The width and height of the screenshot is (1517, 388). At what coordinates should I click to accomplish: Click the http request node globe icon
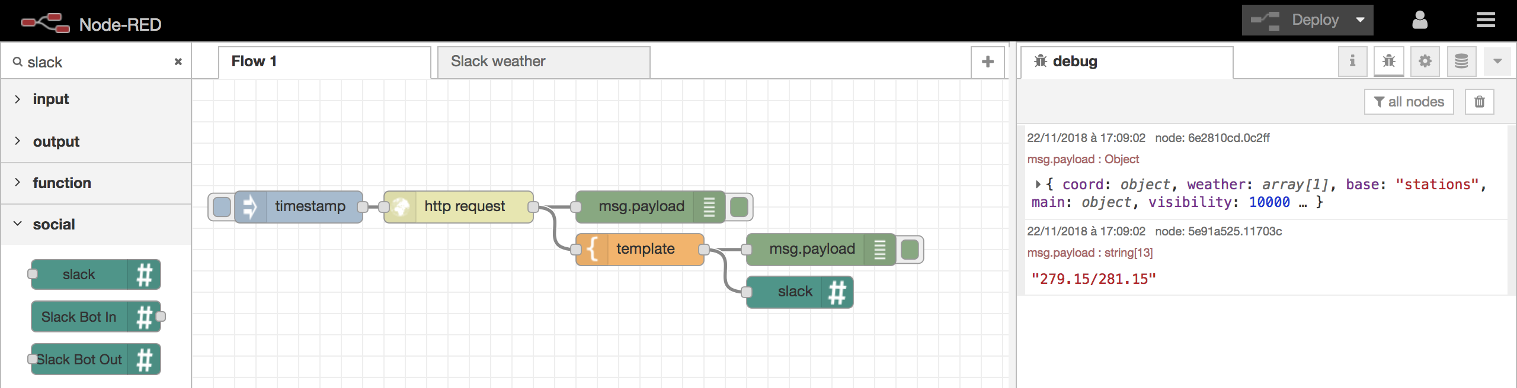[401, 206]
